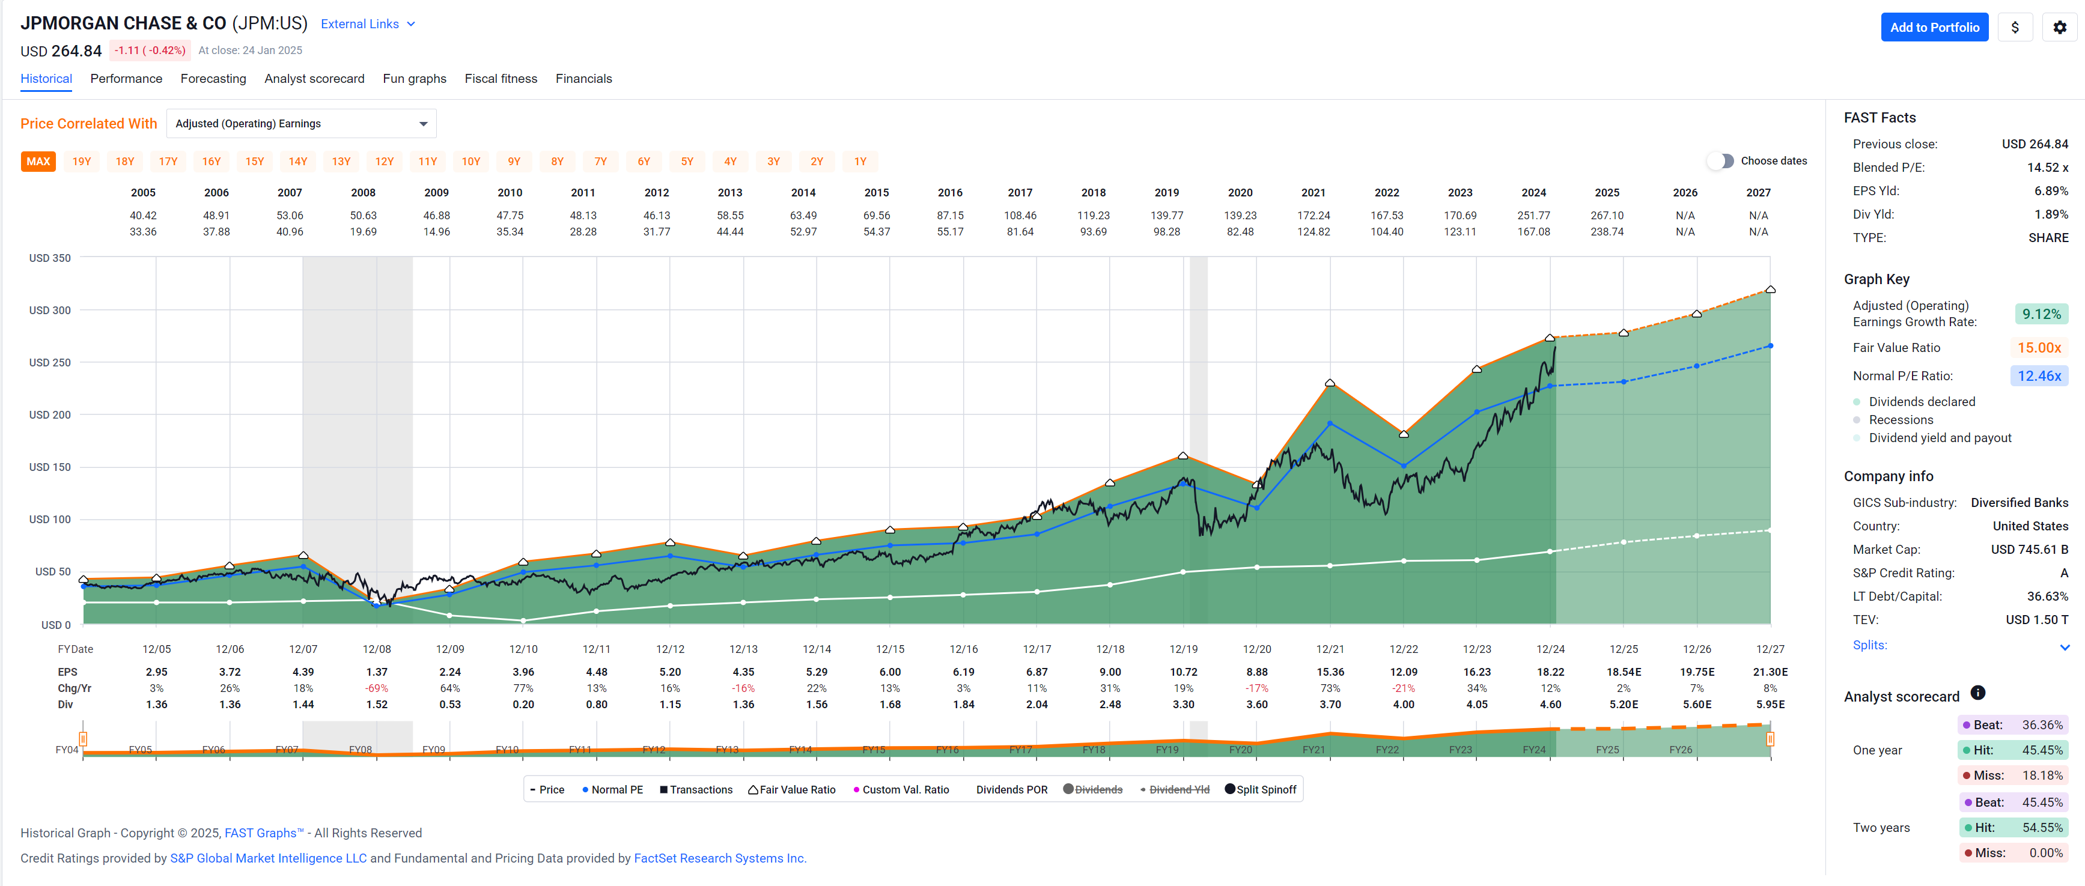Click the Custom Val. Ratio legend item

click(x=901, y=790)
